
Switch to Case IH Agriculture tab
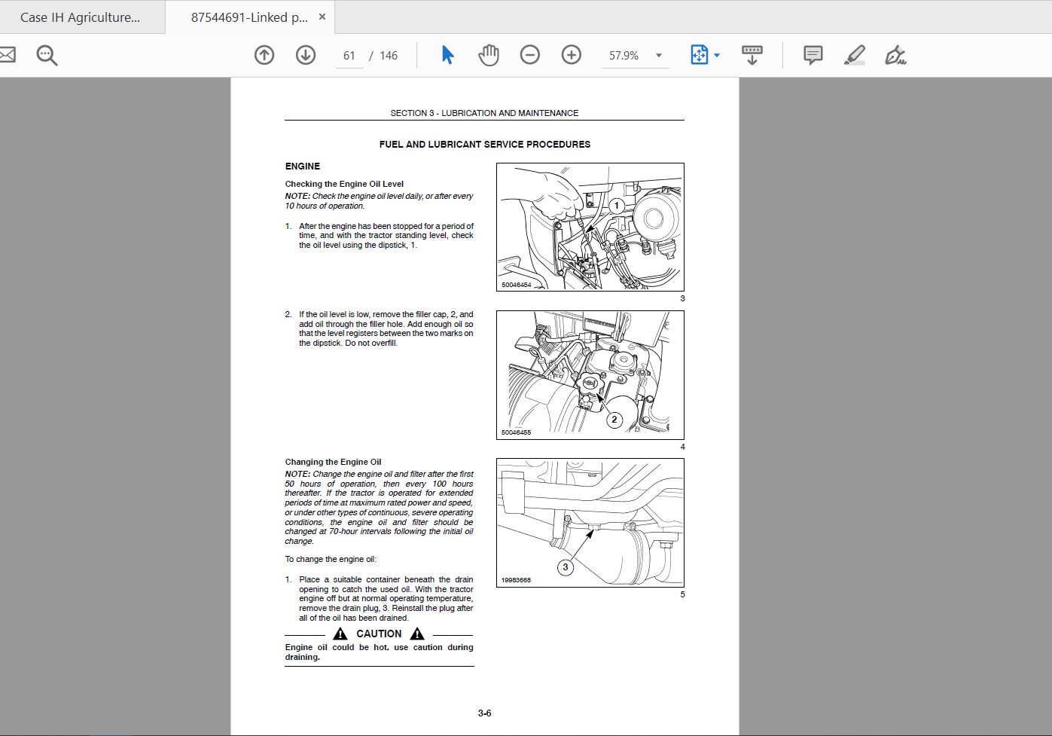coord(80,17)
